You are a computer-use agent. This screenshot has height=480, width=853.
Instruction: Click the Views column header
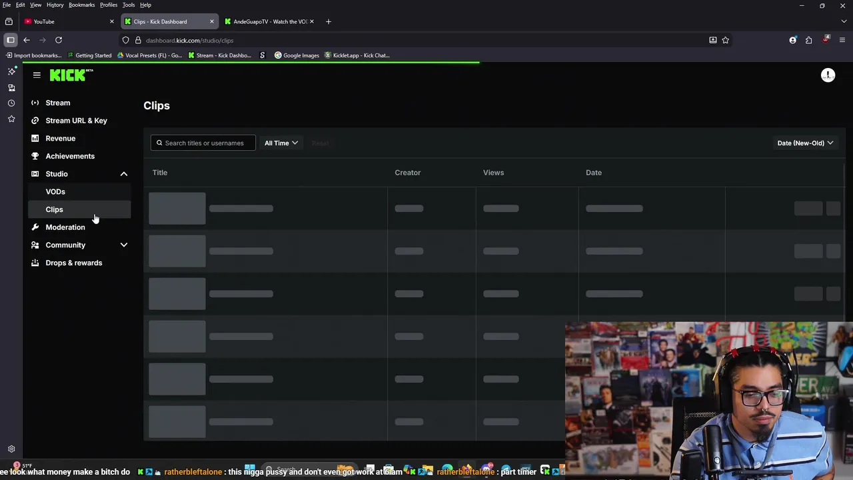click(x=494, y=173)
